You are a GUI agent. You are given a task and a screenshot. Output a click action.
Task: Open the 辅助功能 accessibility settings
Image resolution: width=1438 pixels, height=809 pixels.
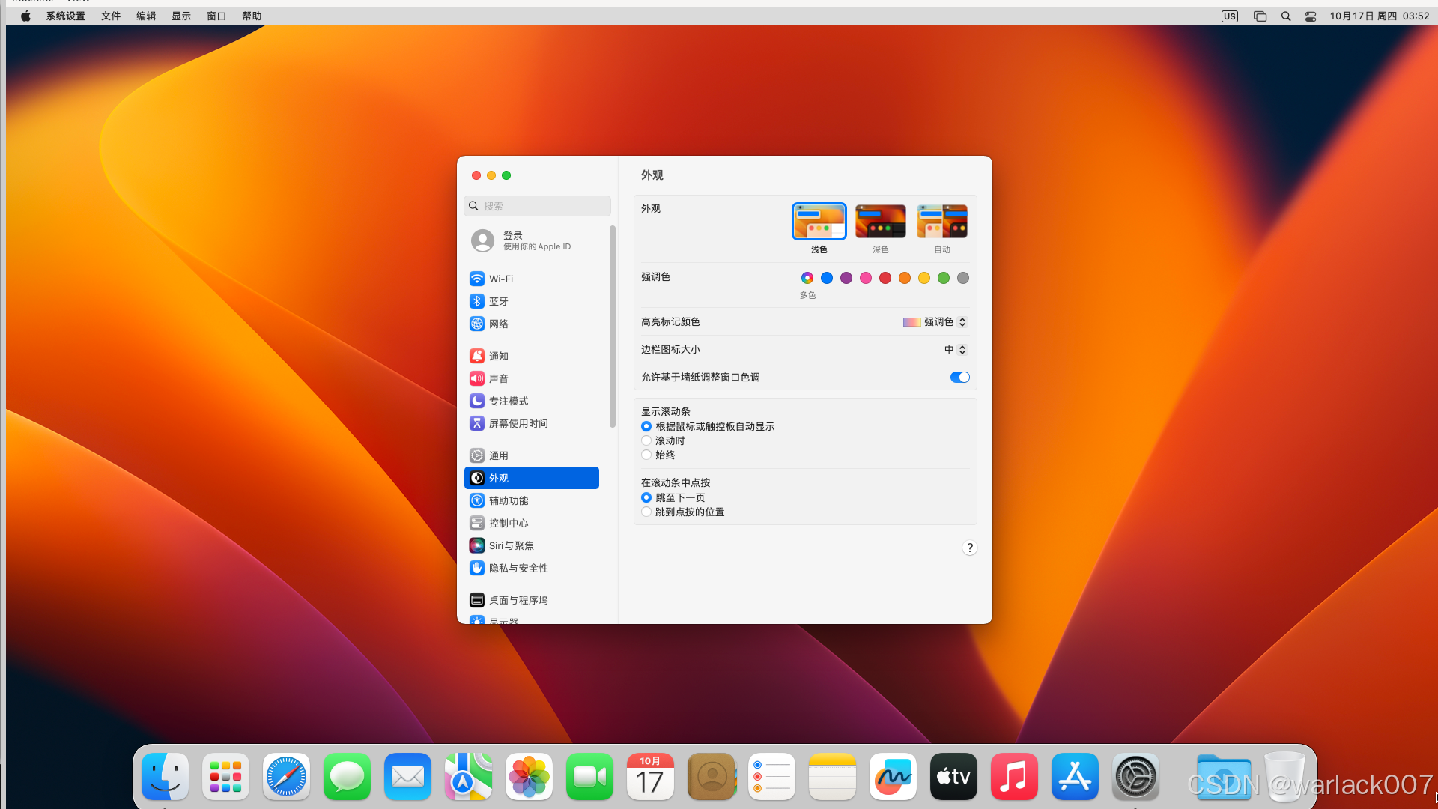[x=532, y=500]
